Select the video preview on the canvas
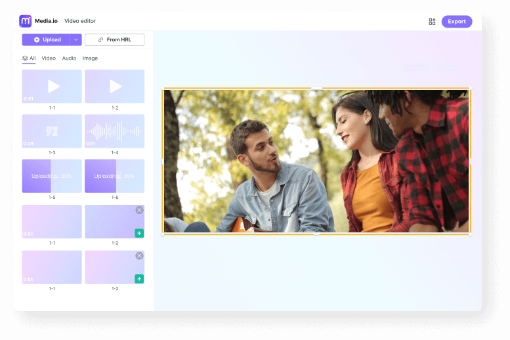Screen dimensions: 510x340 (x=316, y=161)
